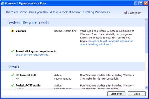Open the 'Go online to get important information' link

[x=107, y=43]
